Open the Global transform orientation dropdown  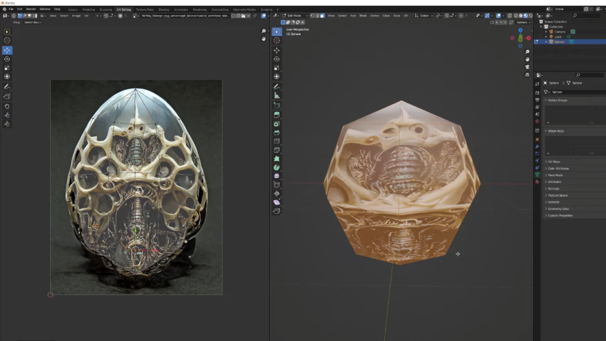click(x=425, y=15)
